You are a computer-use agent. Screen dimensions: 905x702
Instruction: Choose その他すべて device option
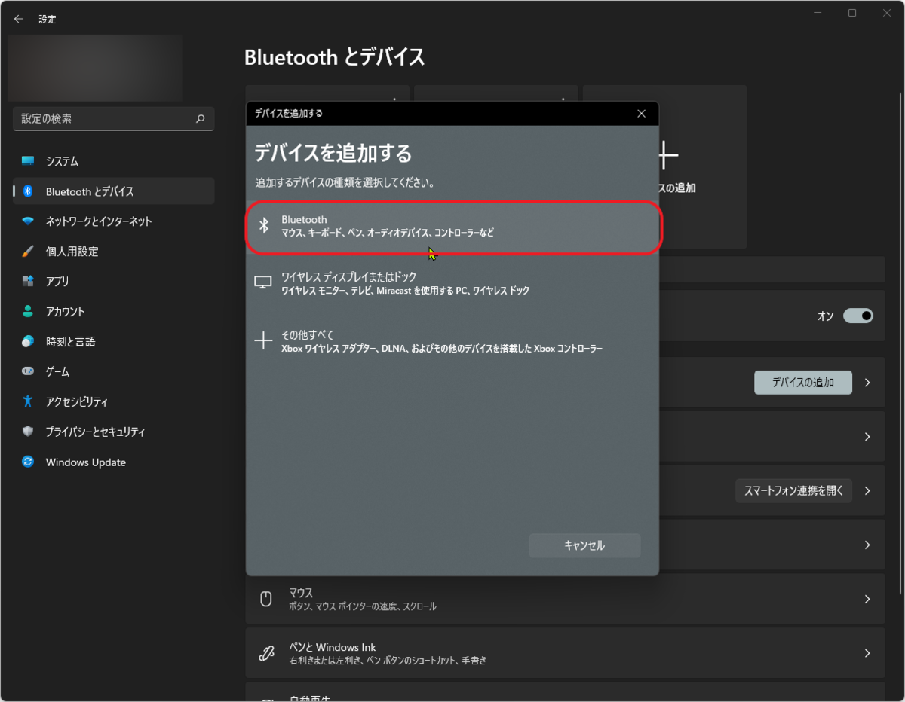pos(452,340)
